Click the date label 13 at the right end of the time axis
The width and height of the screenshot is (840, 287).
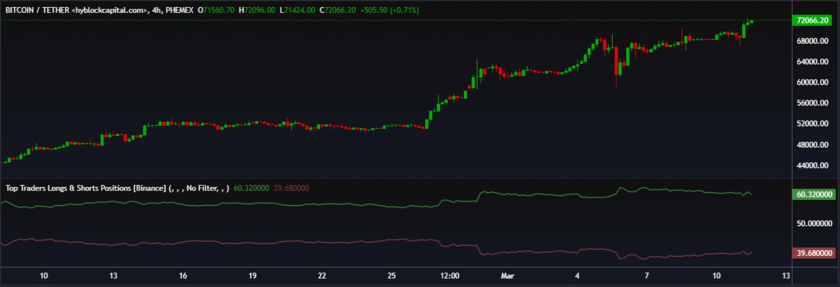[786, 275]
